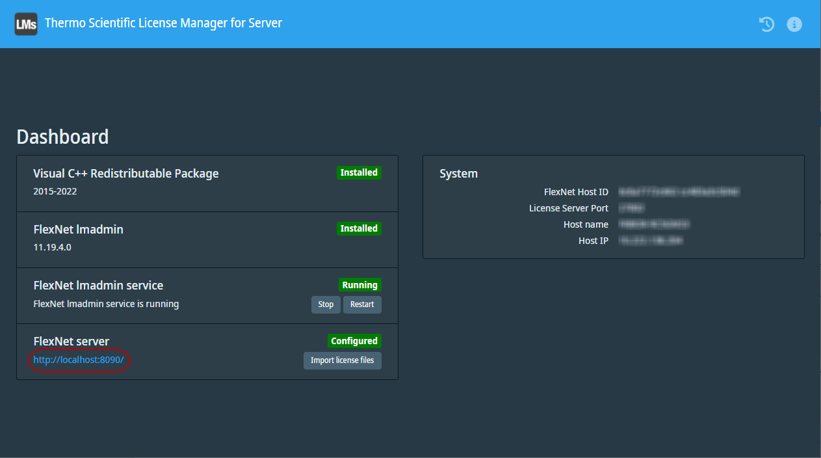The width and height of the screenshot is (821, 458).
Task: Click the Installed badge for Visual C++ Redistributable
Action: point(359,172)
